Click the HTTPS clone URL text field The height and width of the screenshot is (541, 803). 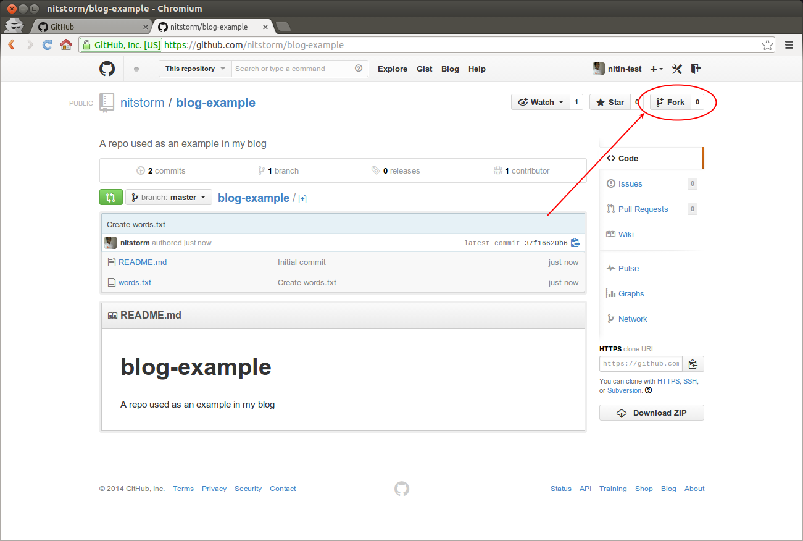(641, 364)
